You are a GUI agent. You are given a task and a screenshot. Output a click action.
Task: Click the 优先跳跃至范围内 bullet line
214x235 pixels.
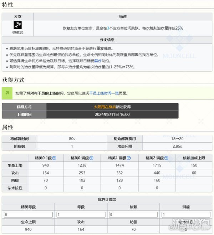pyautogui.click(x=84, y=55)
